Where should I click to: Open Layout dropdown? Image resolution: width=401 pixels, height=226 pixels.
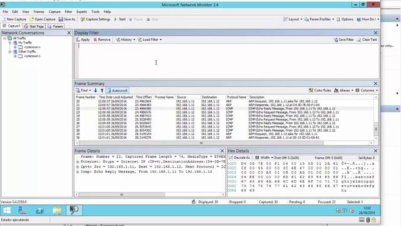(x=293, y=19)
